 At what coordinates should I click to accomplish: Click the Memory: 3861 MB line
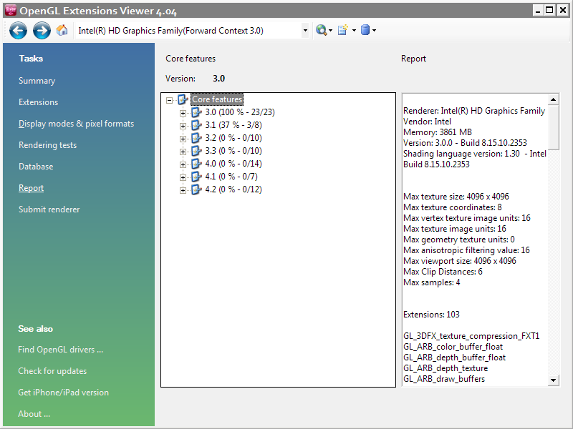tap(438, 132)
